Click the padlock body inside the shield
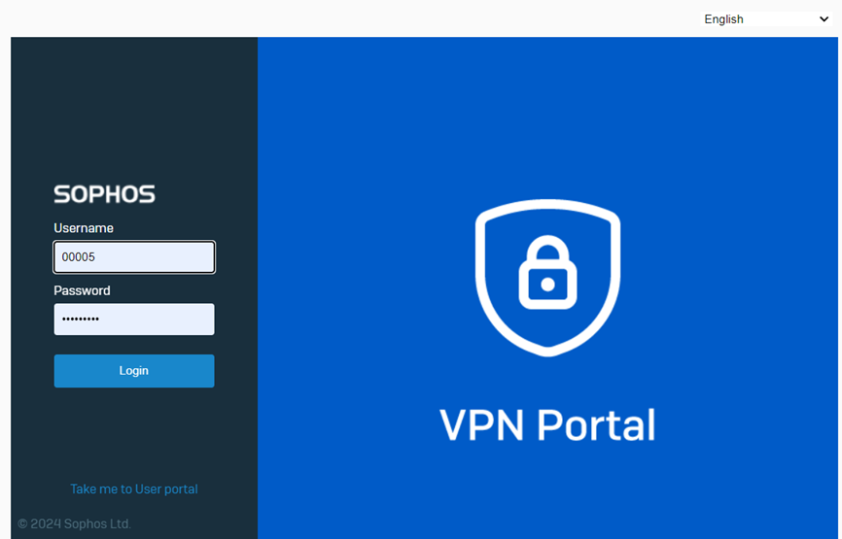842x539 pixels. click(x=547, y=285)
